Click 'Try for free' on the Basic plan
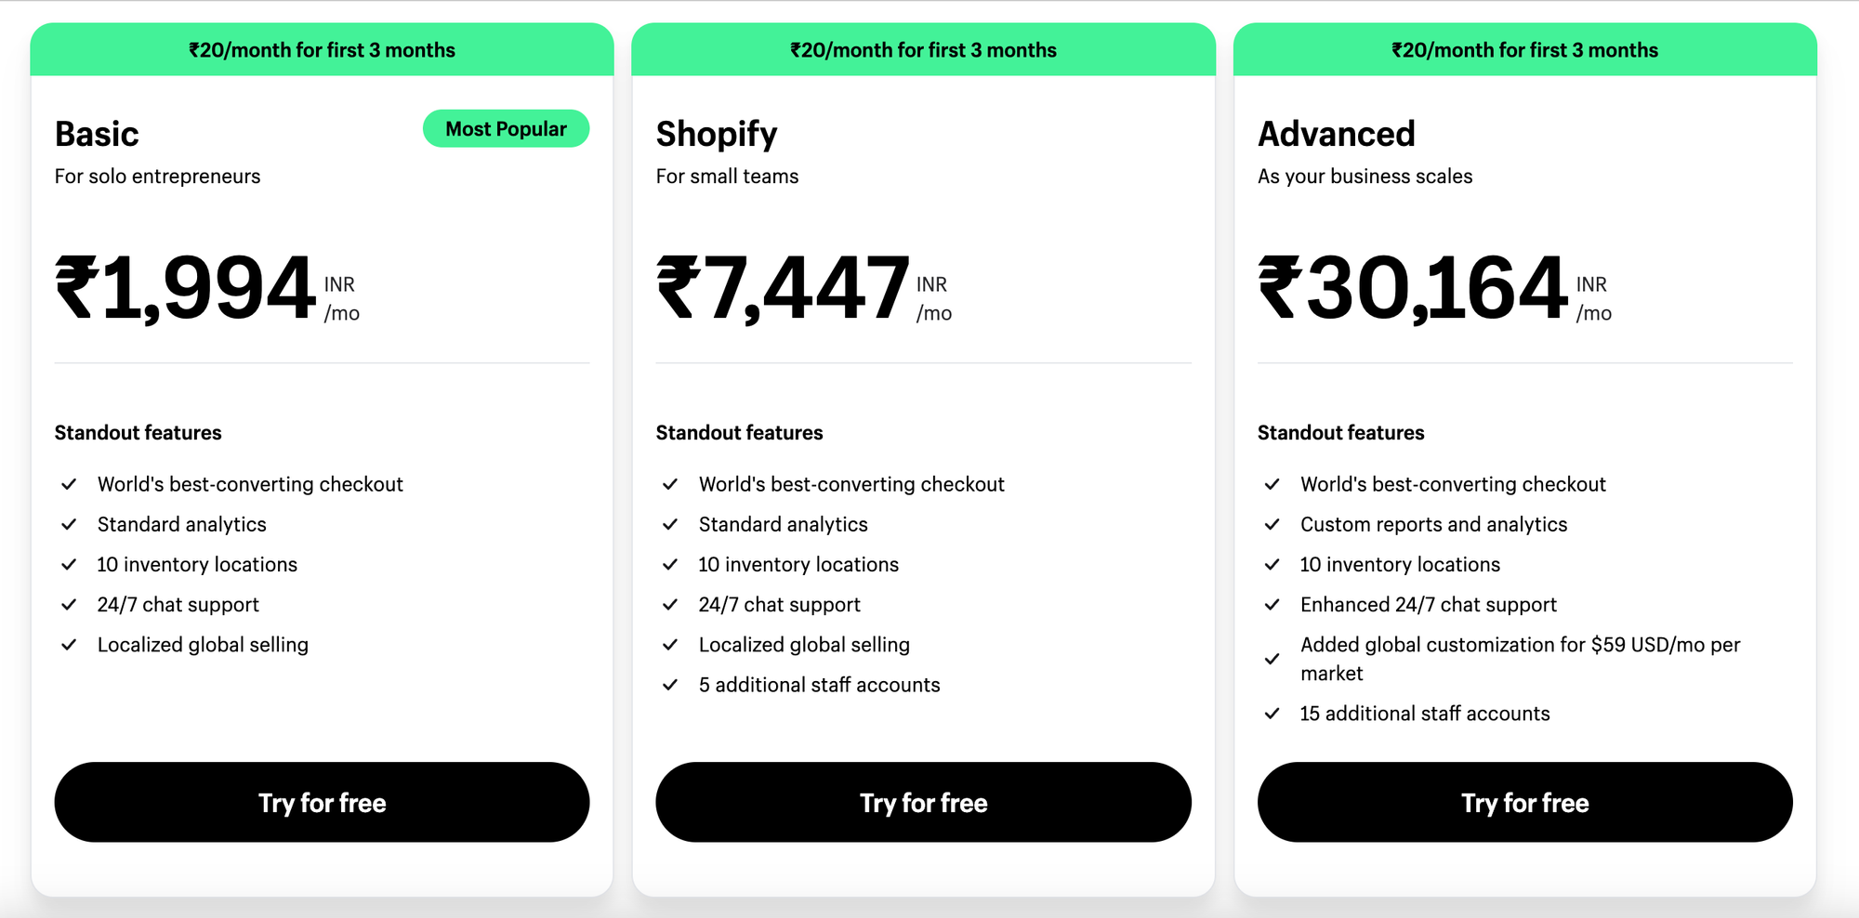The image size is (1859, 918). 322,802
